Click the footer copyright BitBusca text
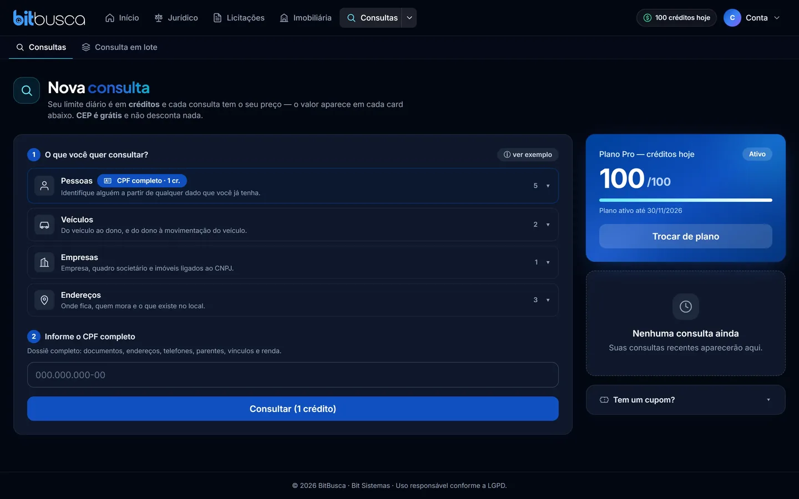The width and height of the screenshot is (799, 499). tap(399, 486)
